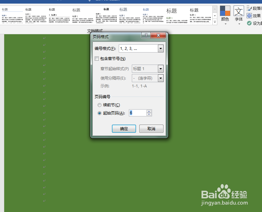262x212 pixels.
Task: Open the 章节起始样式 dropdown
Action: coord(160,68)
